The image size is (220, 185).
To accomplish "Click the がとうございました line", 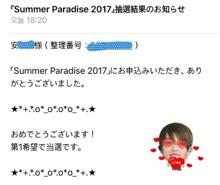I will click(48, 83).
